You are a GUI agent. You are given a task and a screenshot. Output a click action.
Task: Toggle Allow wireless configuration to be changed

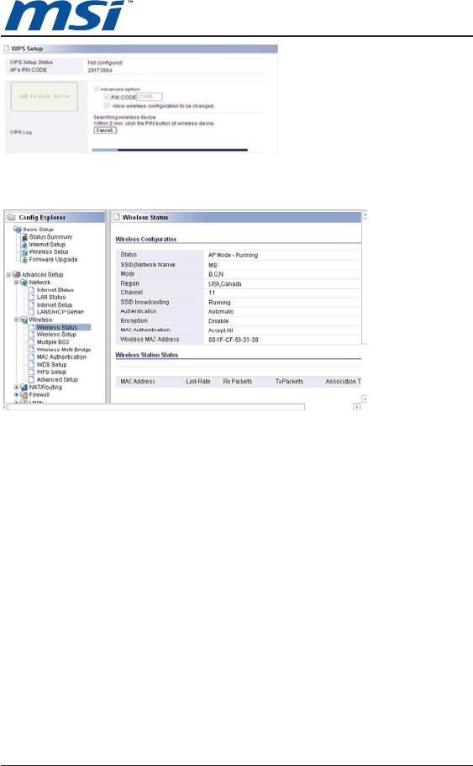[107, 105]
